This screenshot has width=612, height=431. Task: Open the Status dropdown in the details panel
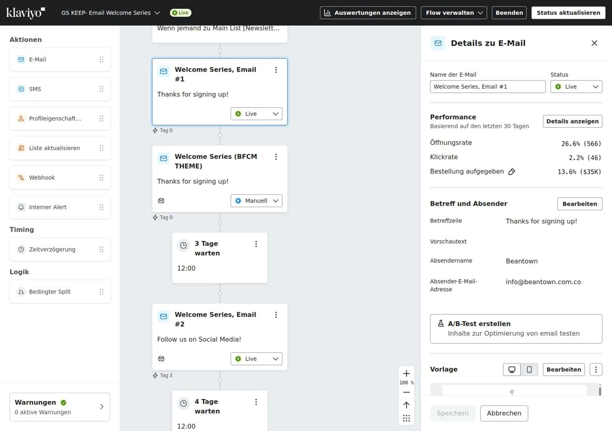point(576,87)
